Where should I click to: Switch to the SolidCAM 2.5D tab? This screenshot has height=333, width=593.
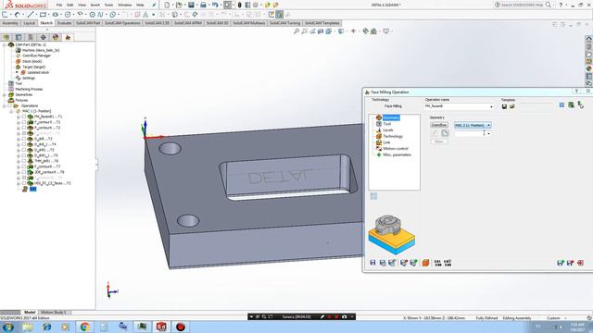click(158, 23)
